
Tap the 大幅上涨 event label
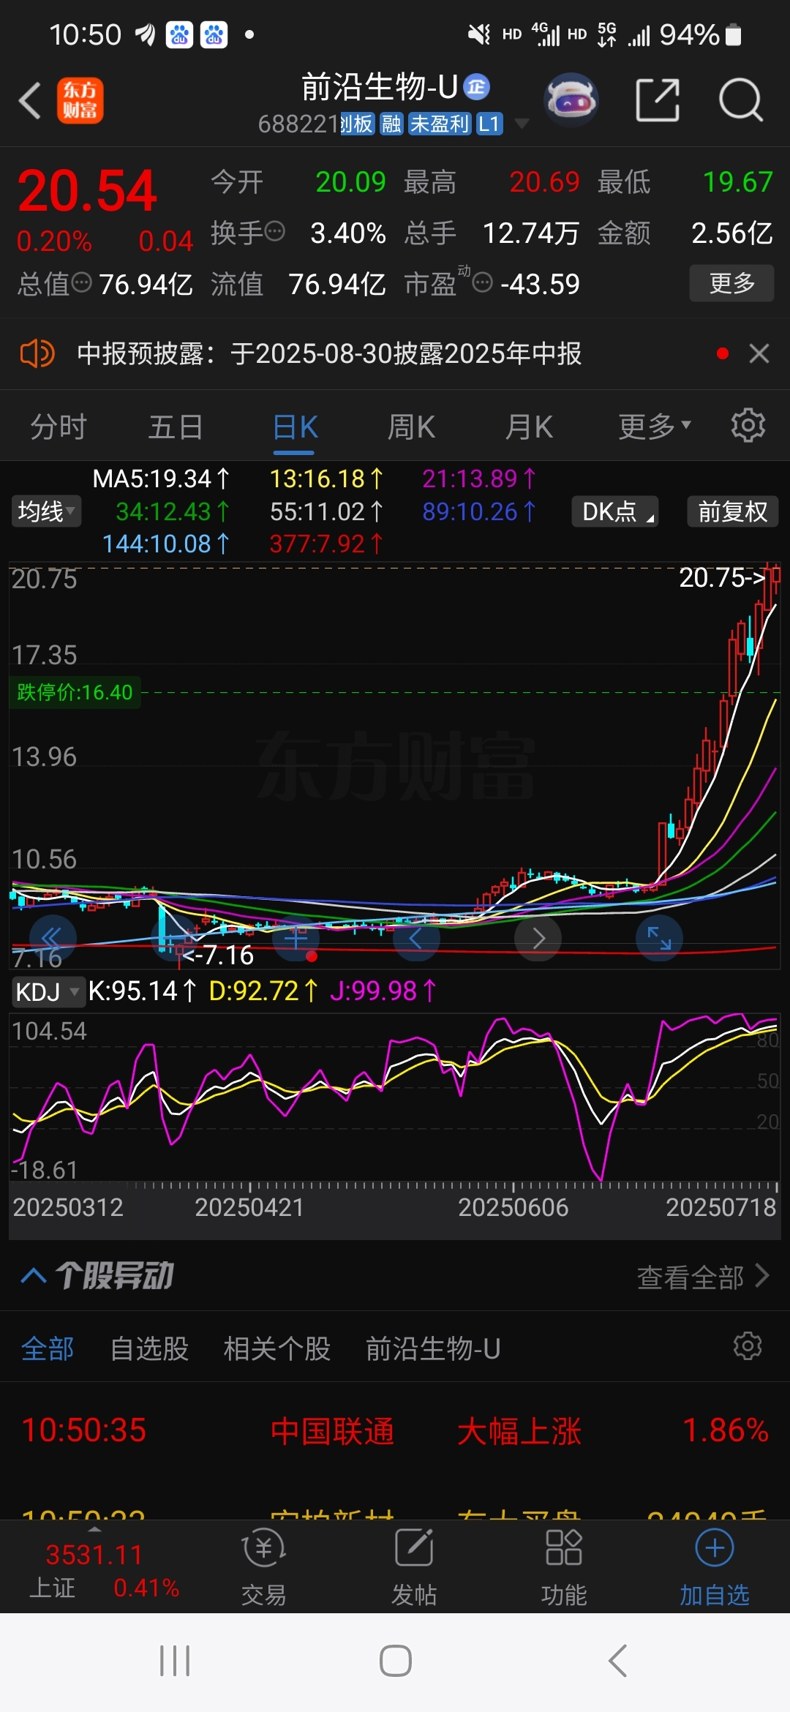519,1431
